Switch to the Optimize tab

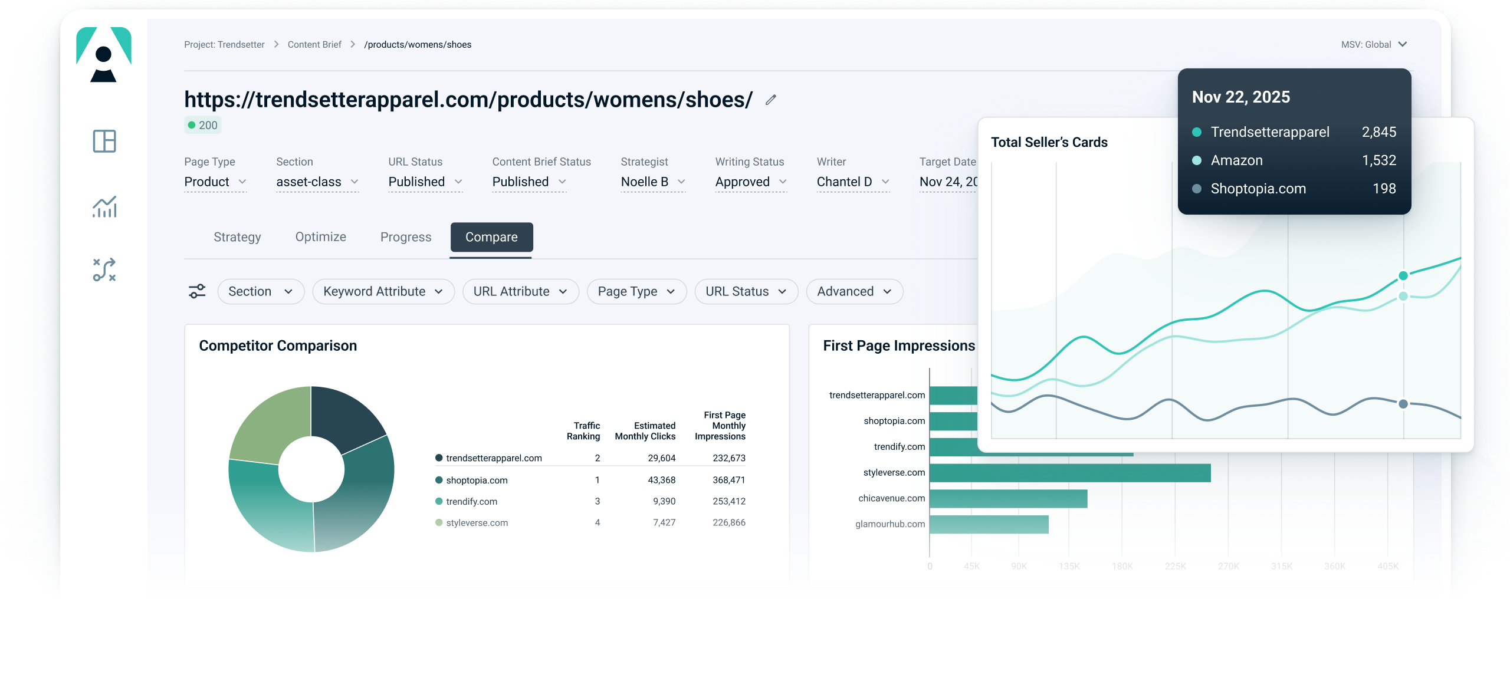320,237
